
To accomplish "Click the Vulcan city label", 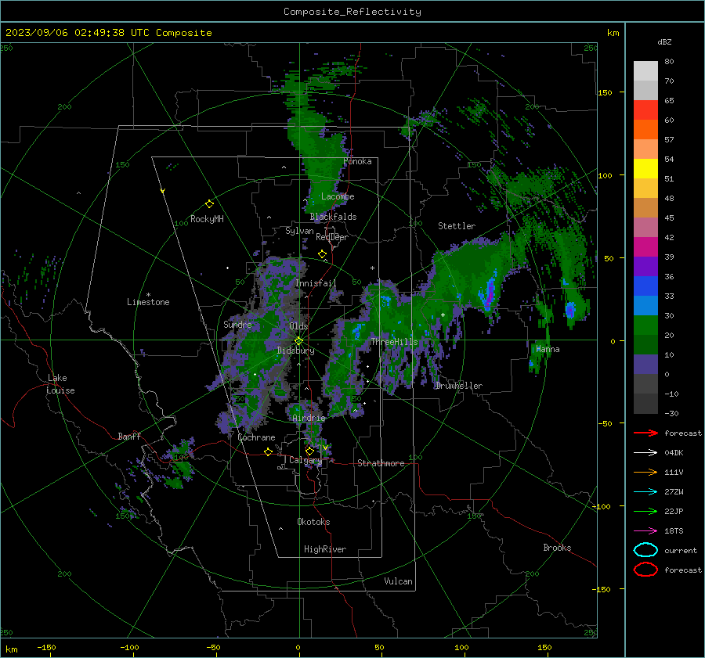I will tap(399, 581).
